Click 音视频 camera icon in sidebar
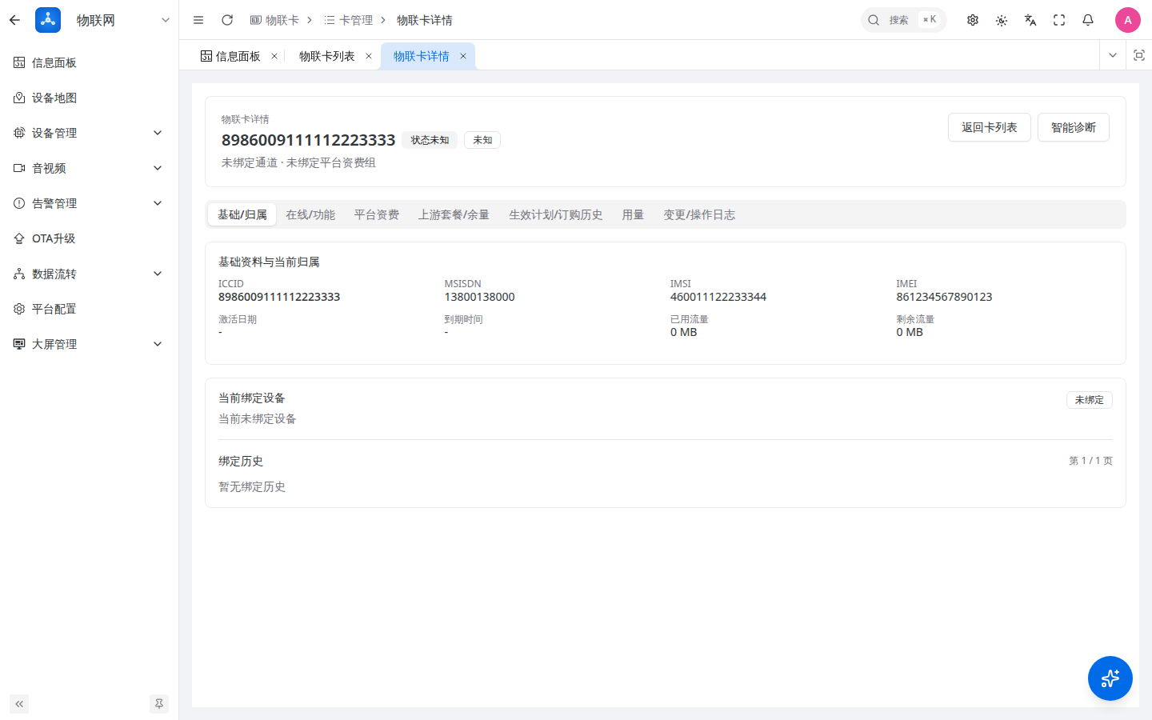The height and width of the screenshot is (720, 1152). pyautogui.click(x=19, y=168)
